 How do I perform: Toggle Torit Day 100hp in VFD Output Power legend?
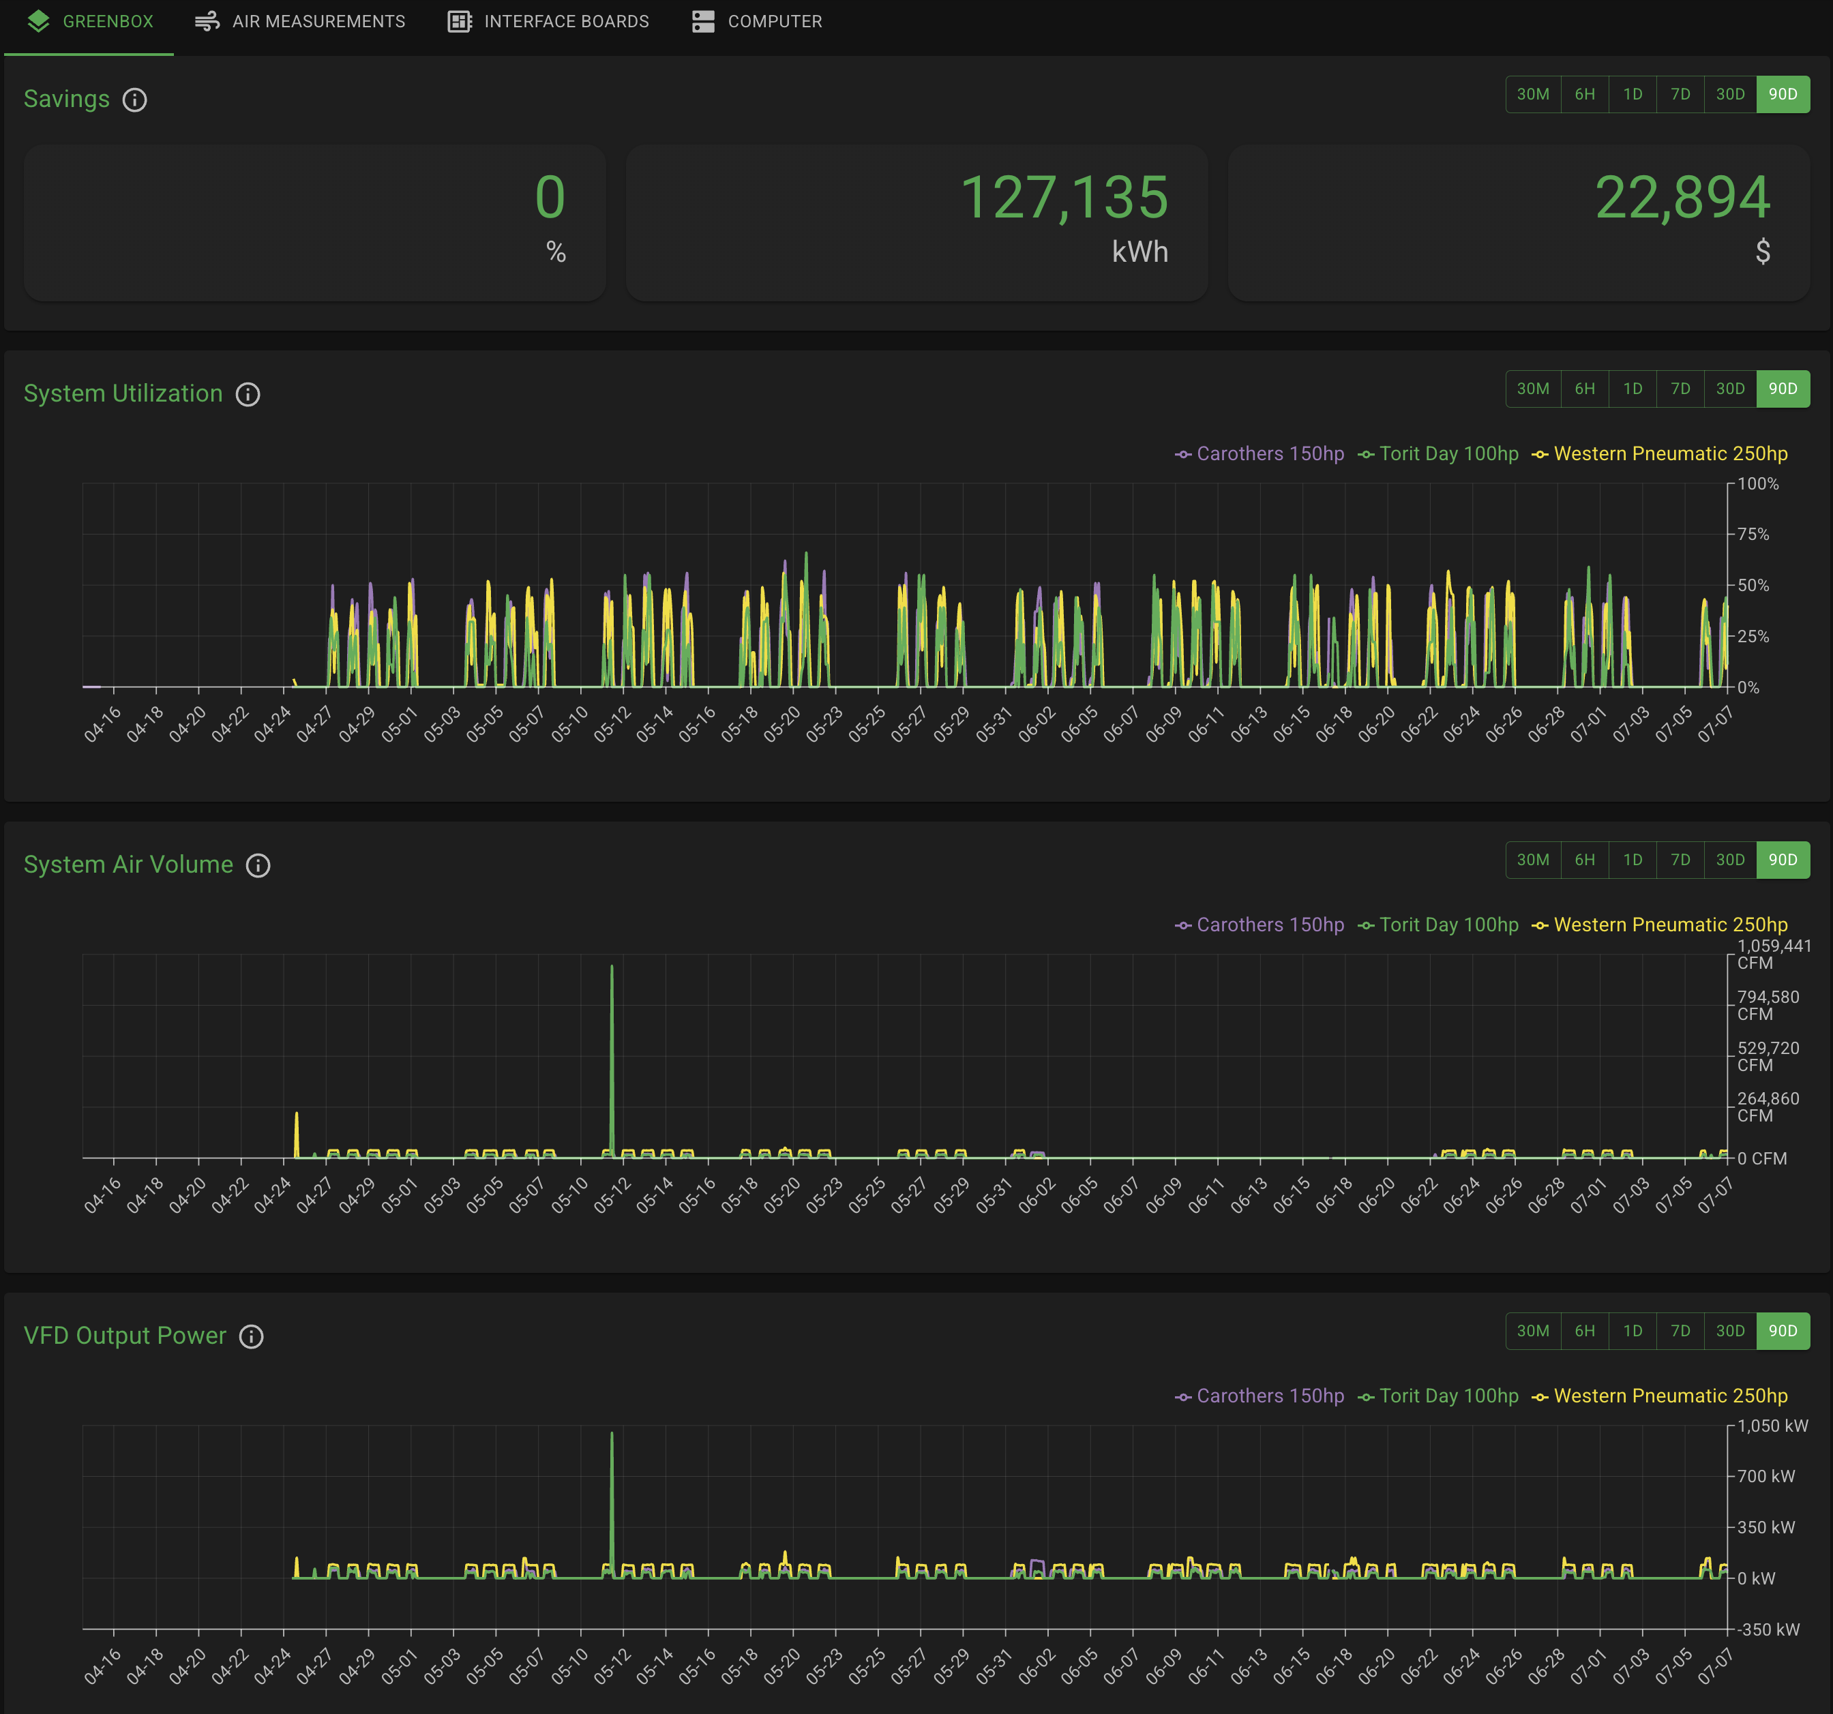click(x=1438, y=1396)
